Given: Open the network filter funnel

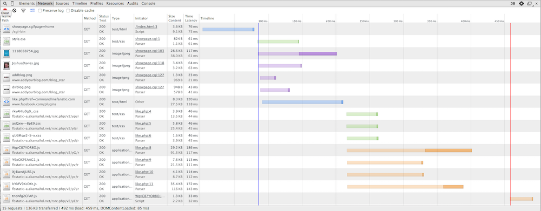Looking at the screenshot, I should coord(23,11).
